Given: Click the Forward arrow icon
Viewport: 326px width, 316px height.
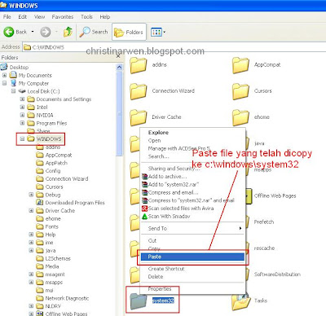Looking at the screenshot, I should coord(46,32).
